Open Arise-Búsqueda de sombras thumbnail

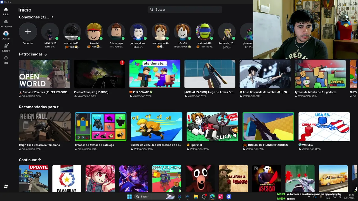coord(265,74)
